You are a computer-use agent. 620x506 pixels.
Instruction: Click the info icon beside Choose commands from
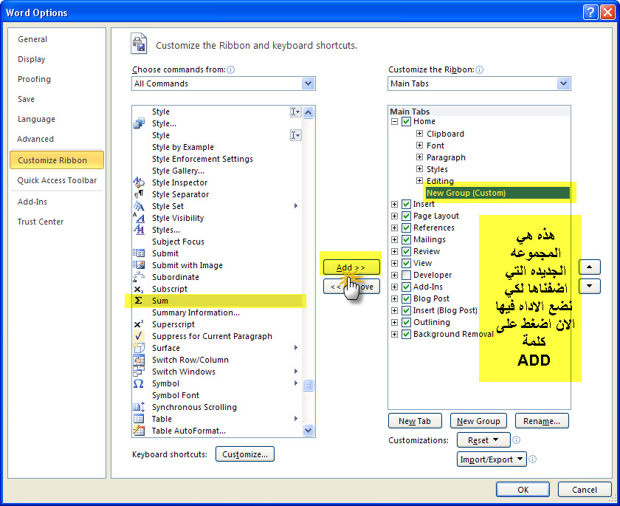(231, 69)
